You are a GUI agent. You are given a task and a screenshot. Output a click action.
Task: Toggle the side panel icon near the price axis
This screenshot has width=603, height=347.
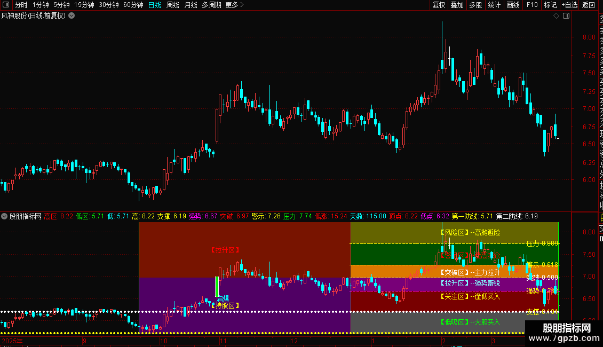coord(566,16)
